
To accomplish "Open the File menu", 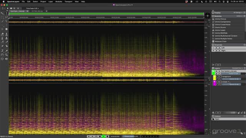I will coord(23,2).
